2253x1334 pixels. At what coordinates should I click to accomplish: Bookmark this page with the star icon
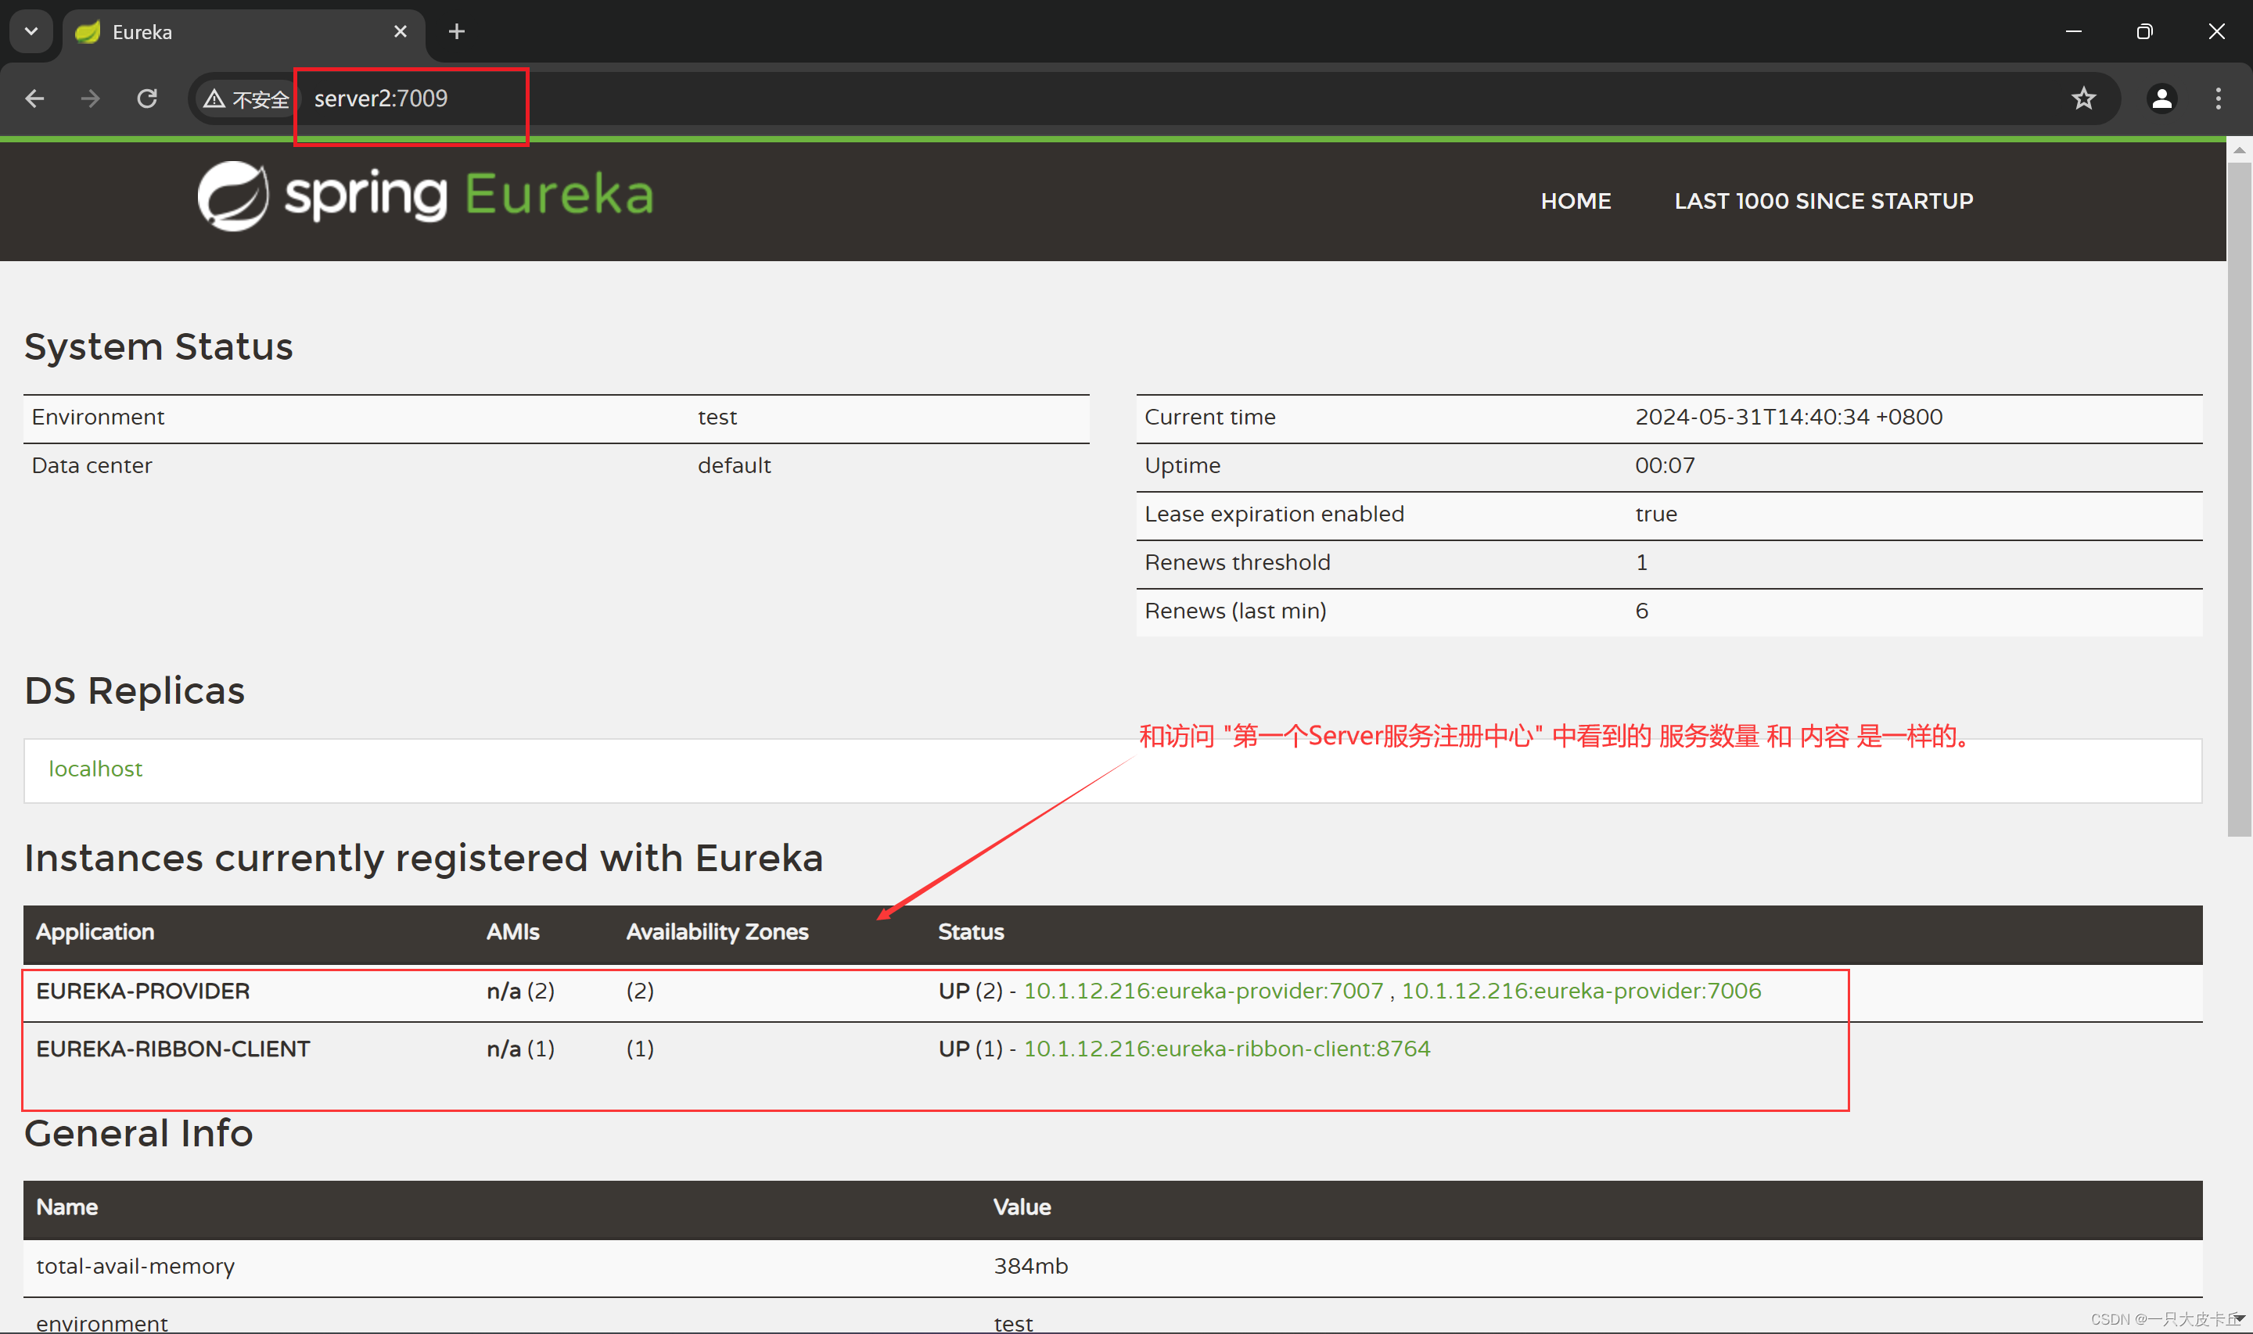(x=2083, y=98)
